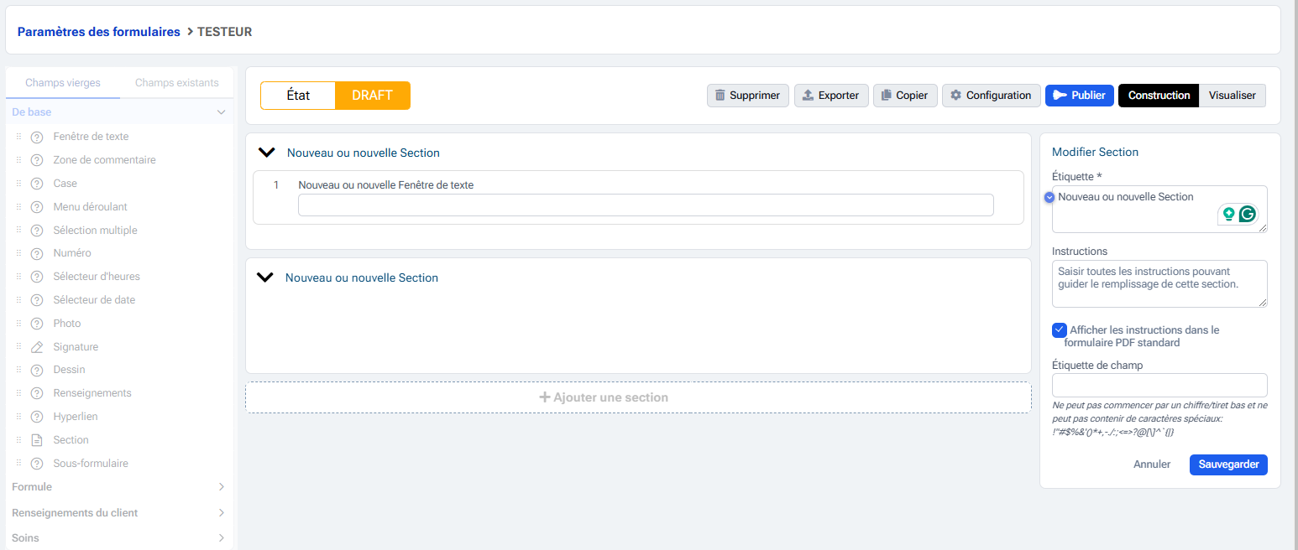Click the help icon beside Sélecteur de date

[37, 300]
